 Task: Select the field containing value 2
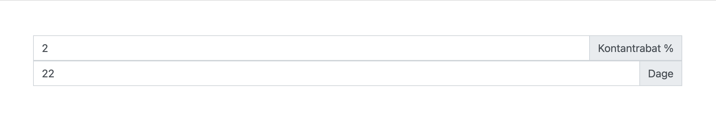311,48
